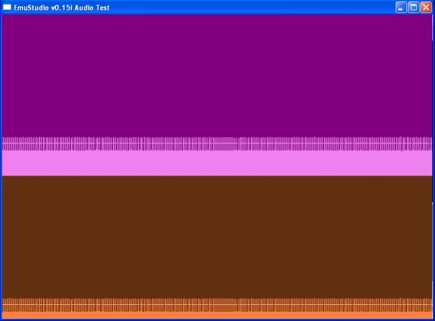
Task: Click the right end of orange waveform spikes
Action: [429, 305]
